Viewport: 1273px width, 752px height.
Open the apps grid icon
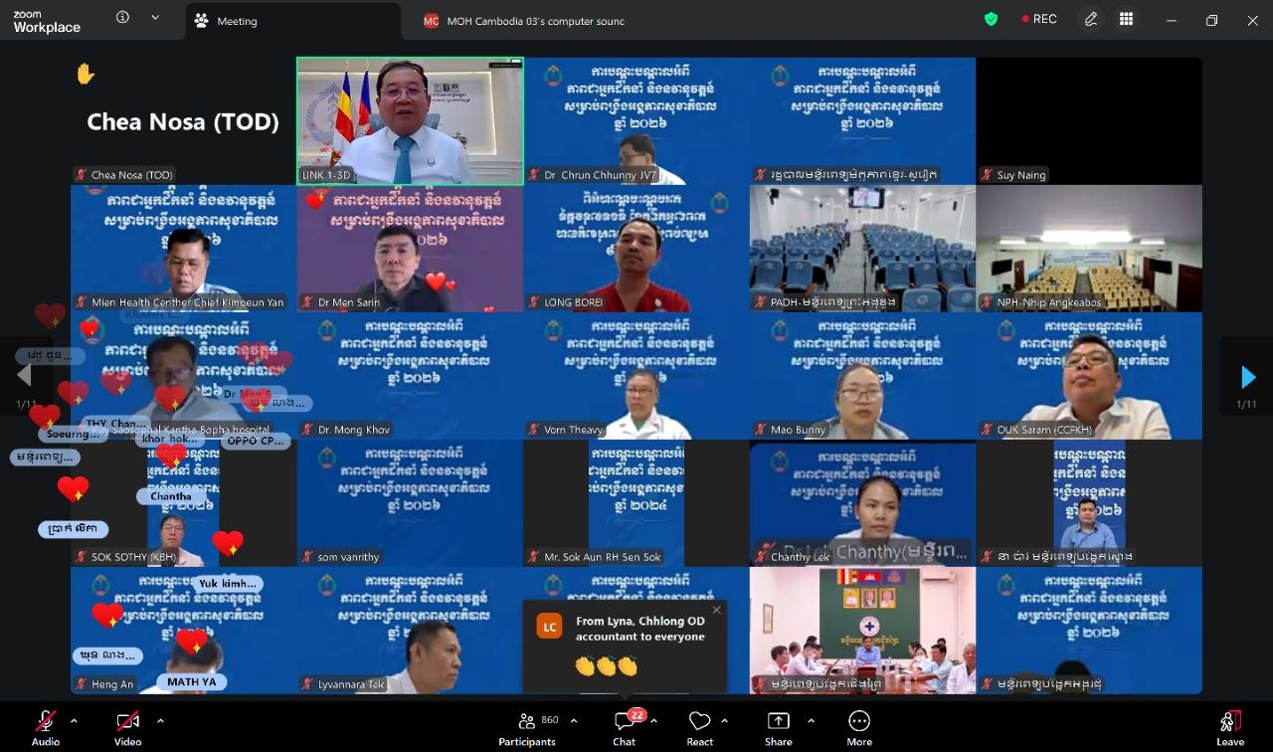[x=1126, y=19]
